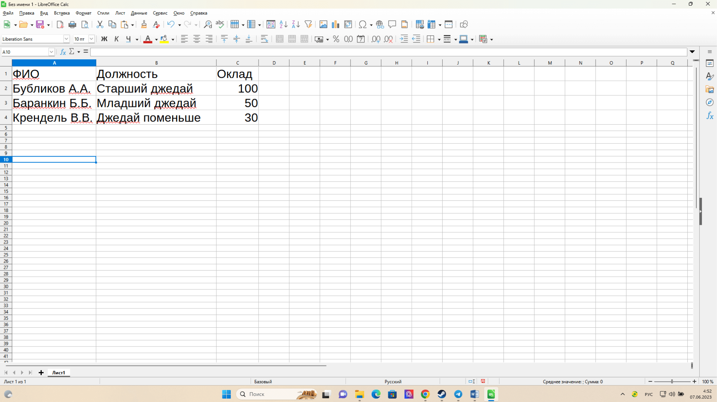Toggle italic formatting (К)
Image resolution: width=717 pixels, height=402 pixels.
[x=116, y=39]
